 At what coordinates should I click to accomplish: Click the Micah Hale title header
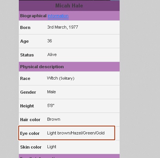[69, 5]
